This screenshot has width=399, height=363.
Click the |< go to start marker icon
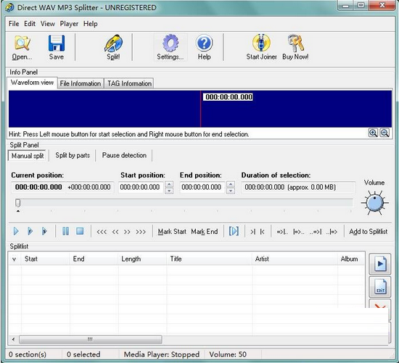click(263, 232)
